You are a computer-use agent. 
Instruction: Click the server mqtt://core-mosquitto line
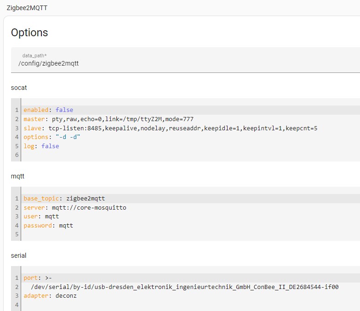coord(190,207)
